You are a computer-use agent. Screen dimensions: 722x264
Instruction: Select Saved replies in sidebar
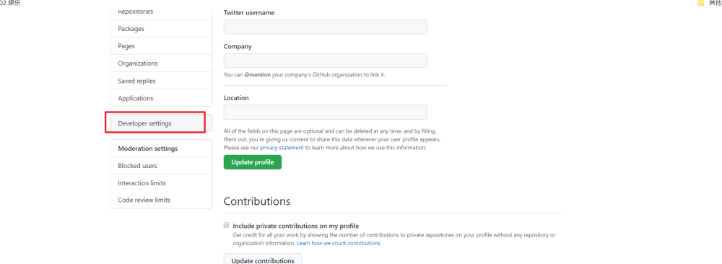click(x=161, y=81)
